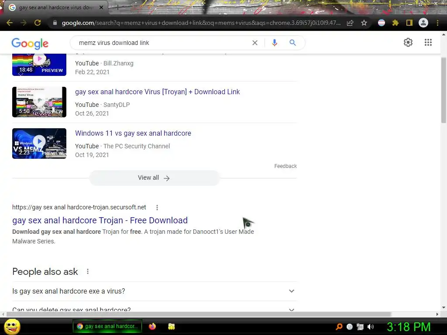
Task: Click the 'Oct 19, 2021' date
Action: coord(92,155)
